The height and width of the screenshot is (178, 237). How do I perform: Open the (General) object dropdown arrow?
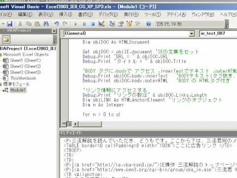192,34
